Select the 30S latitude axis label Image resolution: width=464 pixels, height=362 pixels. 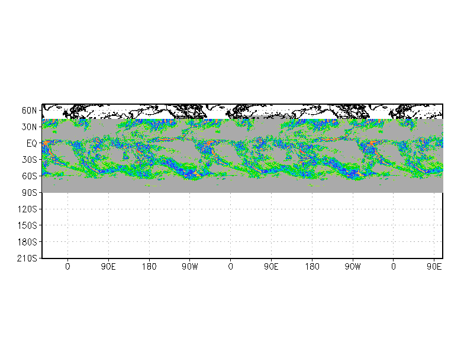30,160
